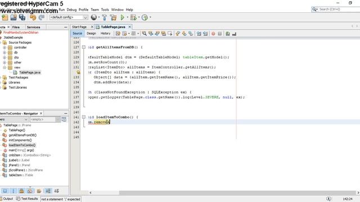Open the Profile menu
The image size is (360, 202).
[84, 10]
